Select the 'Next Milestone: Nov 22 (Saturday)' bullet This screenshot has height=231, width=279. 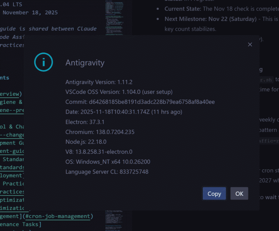tap(211, 19)
